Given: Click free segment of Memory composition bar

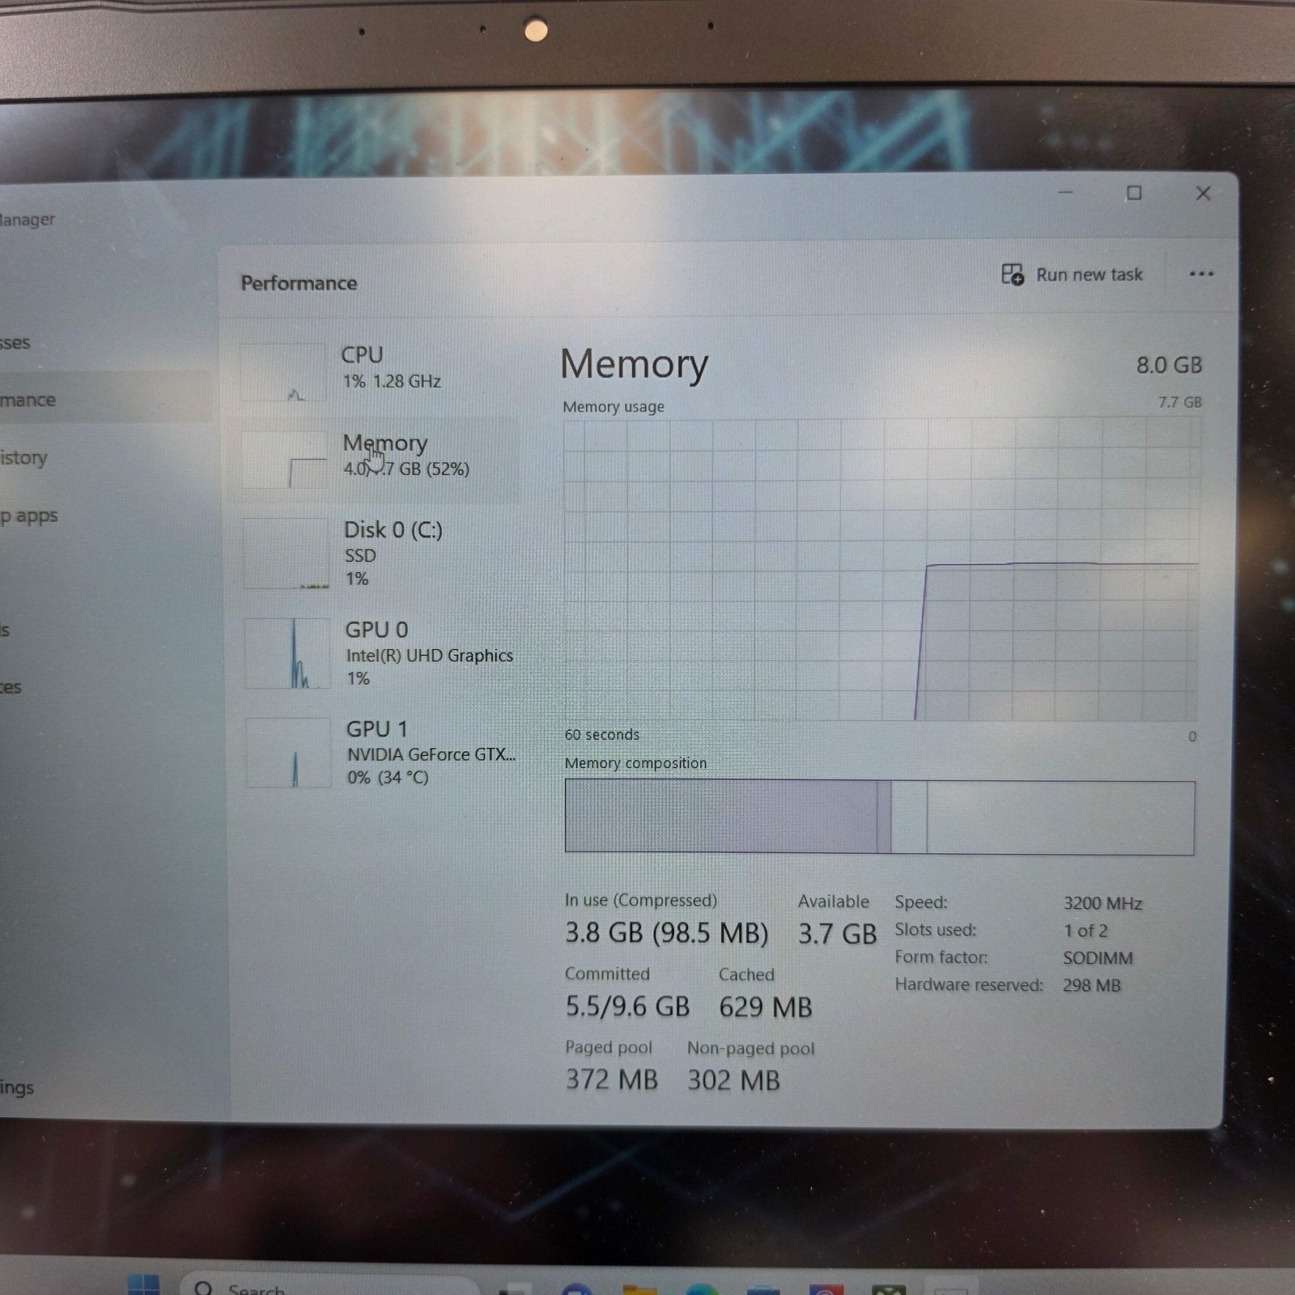Looking at the screenshot, I should tap(1060, 817).
